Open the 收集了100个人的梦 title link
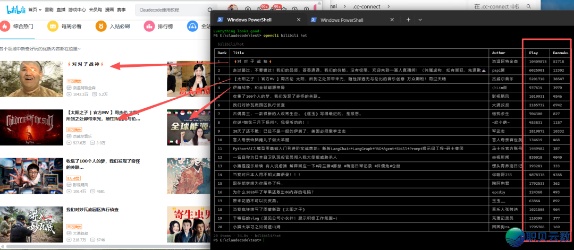Image resolution: width=574 pixels, height=250 pixels. click(103, 164)
